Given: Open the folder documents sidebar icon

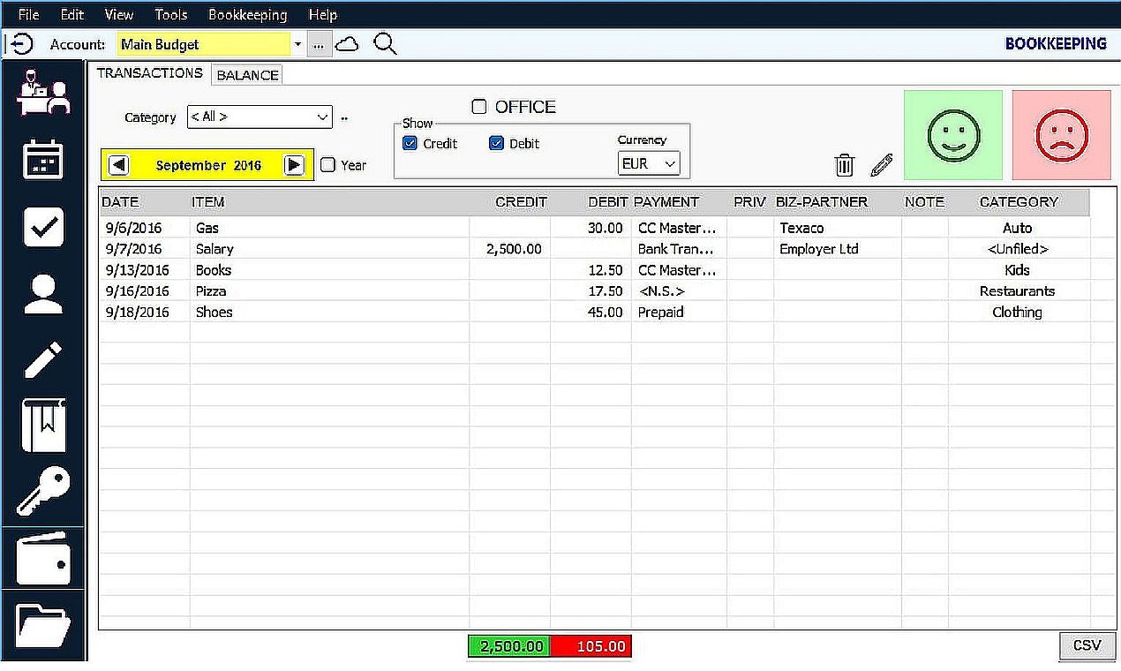Looking at the screenshot, I should tap(43, 627).
